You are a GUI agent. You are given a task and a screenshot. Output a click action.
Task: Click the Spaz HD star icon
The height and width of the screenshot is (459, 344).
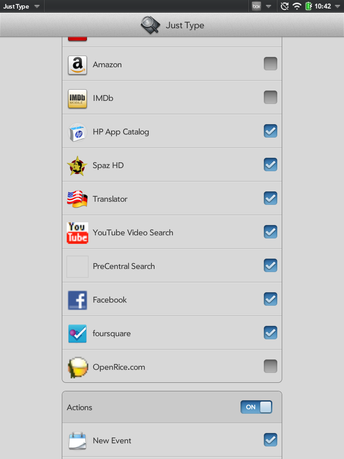77,166
